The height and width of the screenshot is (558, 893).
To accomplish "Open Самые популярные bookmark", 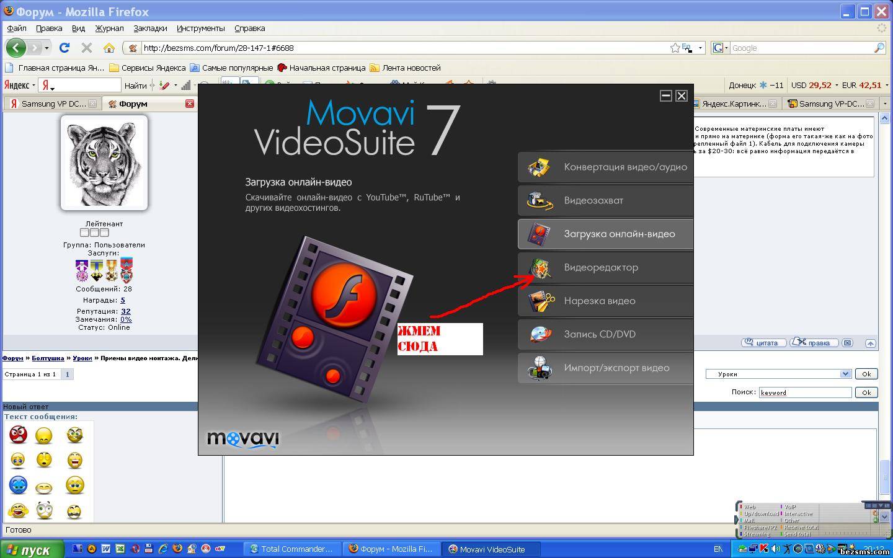I will [231, 68].
